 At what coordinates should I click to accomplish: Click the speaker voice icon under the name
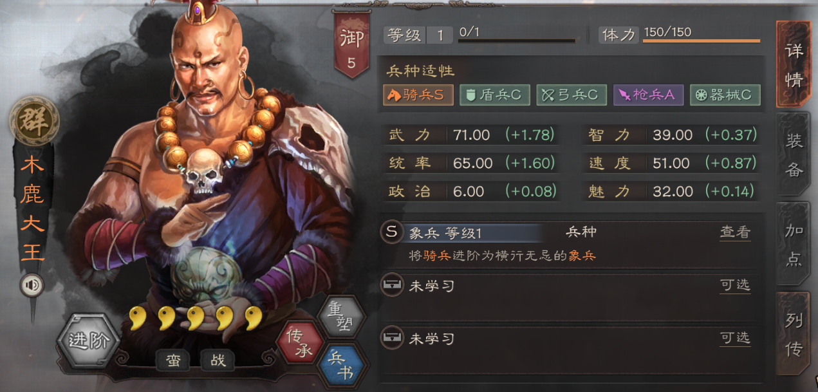coord(32,284)
